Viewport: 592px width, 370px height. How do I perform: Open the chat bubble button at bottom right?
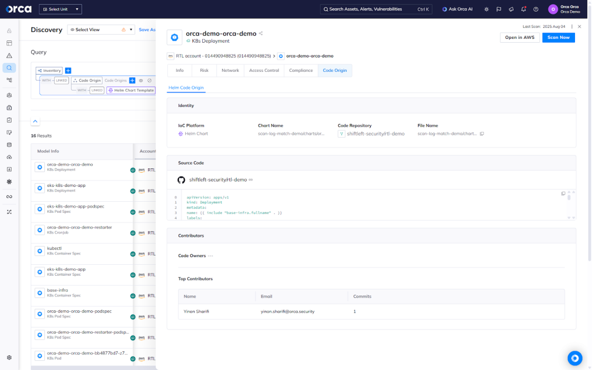574,358
